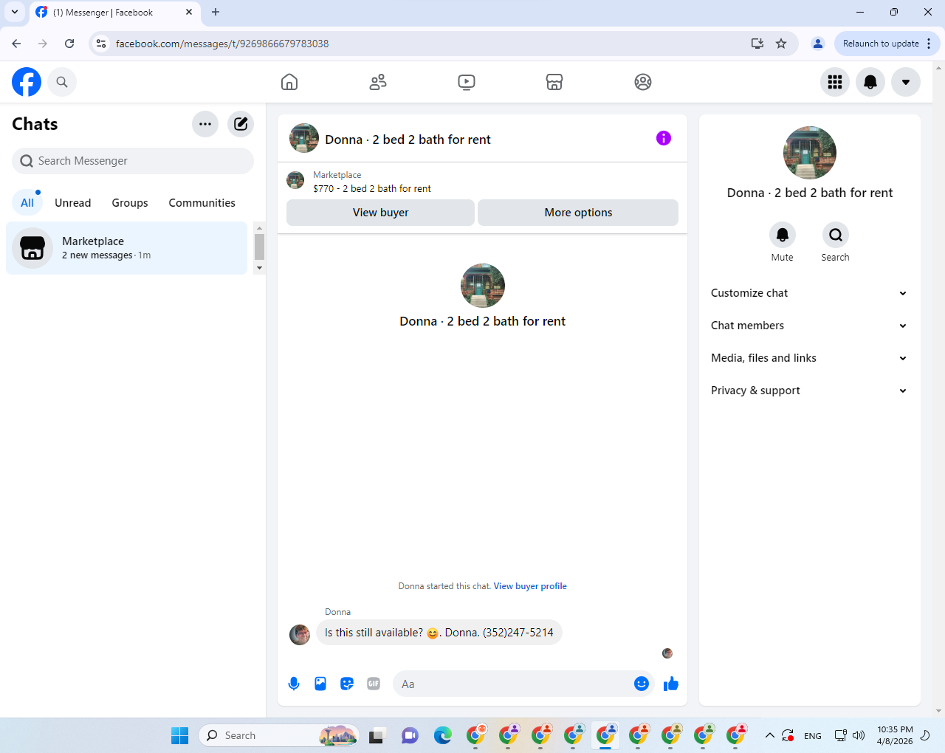This screenshot has height=753, width=945.
Task: Open the Marketplace chat with 2 new messages
Action: point(126,248)
